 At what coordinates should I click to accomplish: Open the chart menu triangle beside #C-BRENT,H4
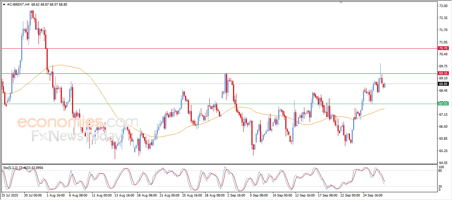tap(4, 5)
